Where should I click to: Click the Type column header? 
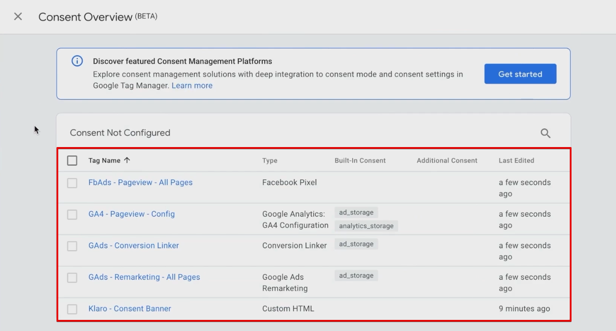[270, 161]
